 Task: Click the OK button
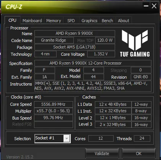(139, 154)
